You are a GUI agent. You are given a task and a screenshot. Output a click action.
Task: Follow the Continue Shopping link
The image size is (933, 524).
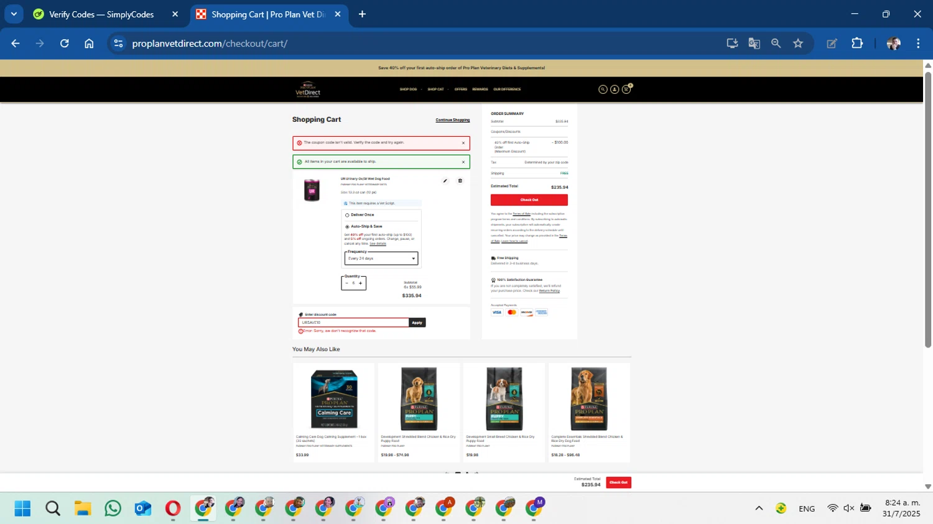click(453, 120)
